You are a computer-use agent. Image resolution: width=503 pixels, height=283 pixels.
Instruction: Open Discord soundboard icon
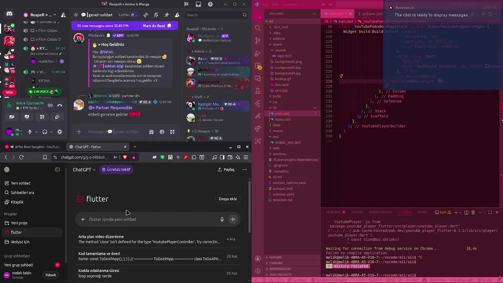coord(57,117)
